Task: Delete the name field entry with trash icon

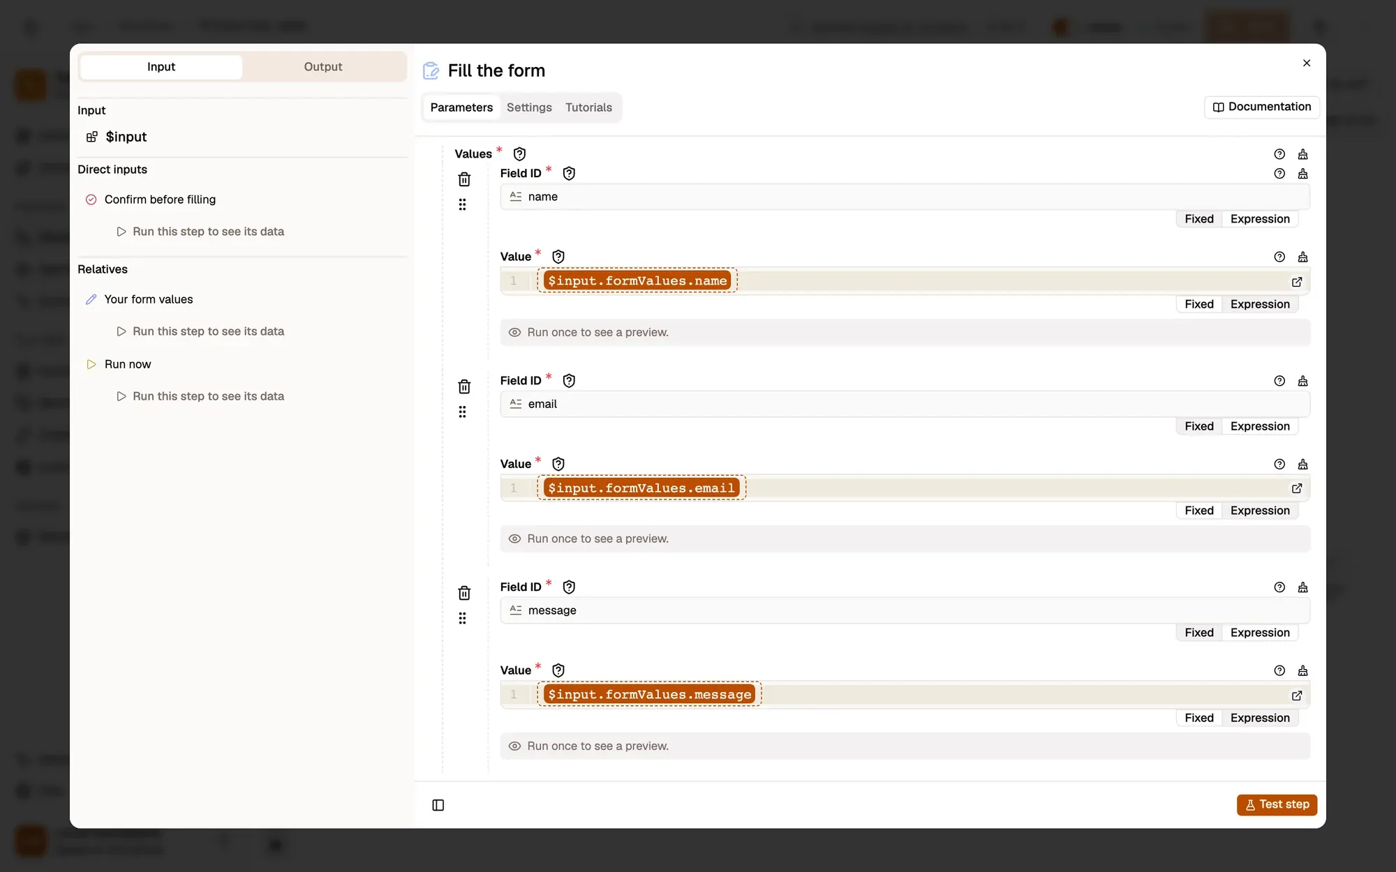Action: (464, 179)
